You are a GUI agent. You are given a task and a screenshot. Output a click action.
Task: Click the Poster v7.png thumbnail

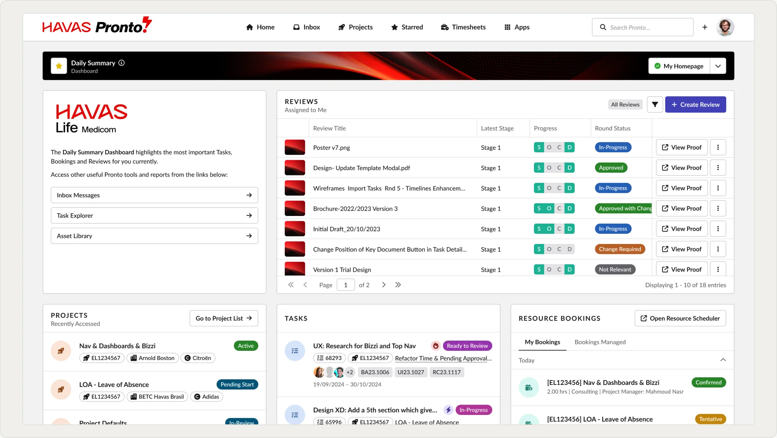(x=295, y=147)
